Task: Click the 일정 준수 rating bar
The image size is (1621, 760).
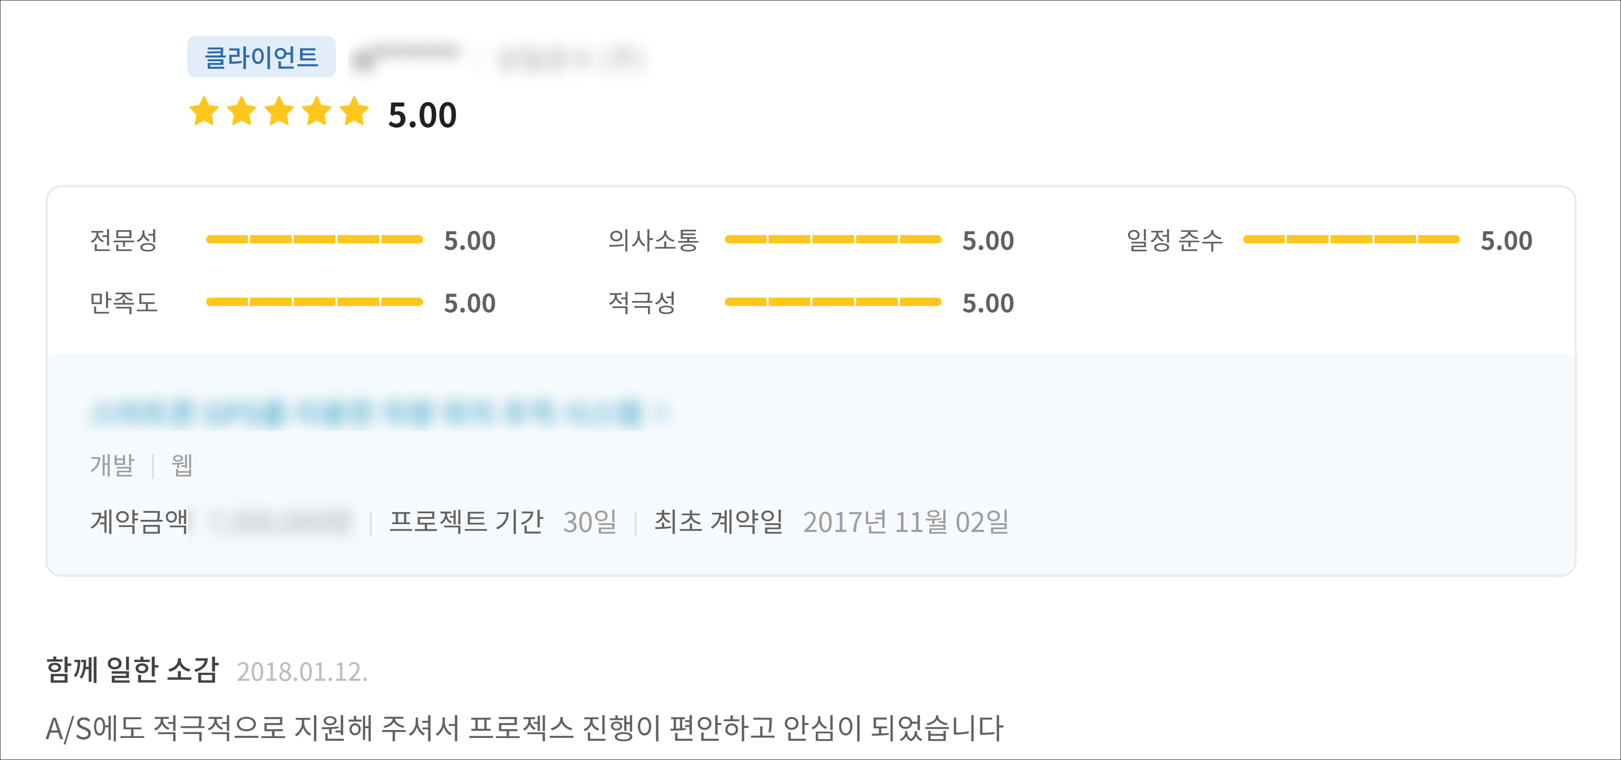Action: pyautogui.click(x=1350, y=239)
